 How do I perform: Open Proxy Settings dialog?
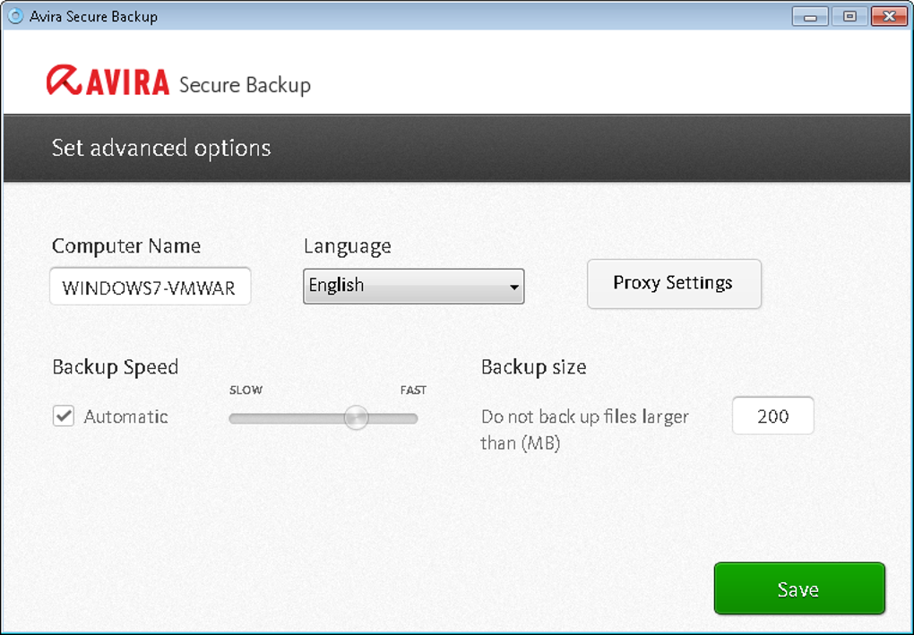tap(673, 284)
